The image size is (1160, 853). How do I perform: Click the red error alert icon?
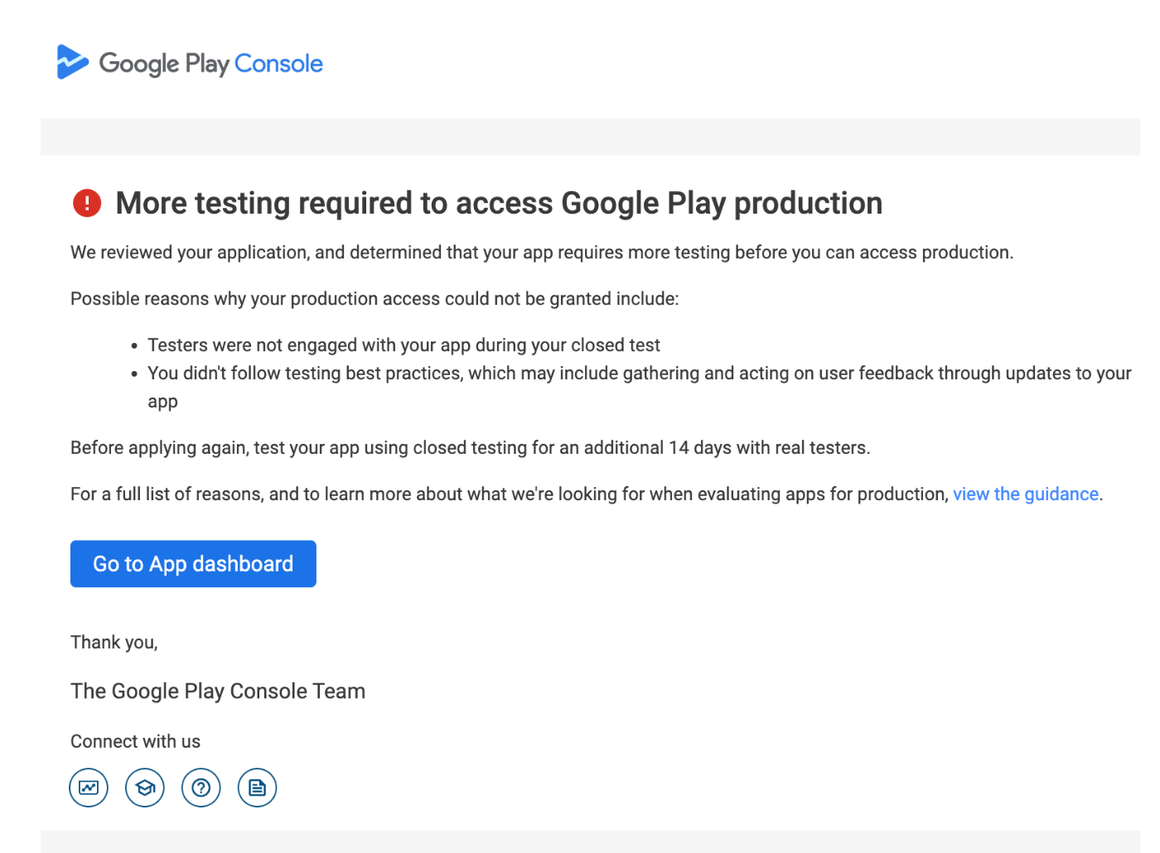(x=87, y=203)
